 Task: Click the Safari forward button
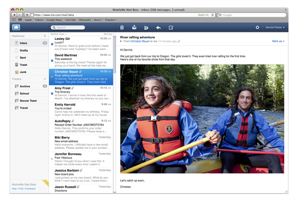[x=20, y=15]
